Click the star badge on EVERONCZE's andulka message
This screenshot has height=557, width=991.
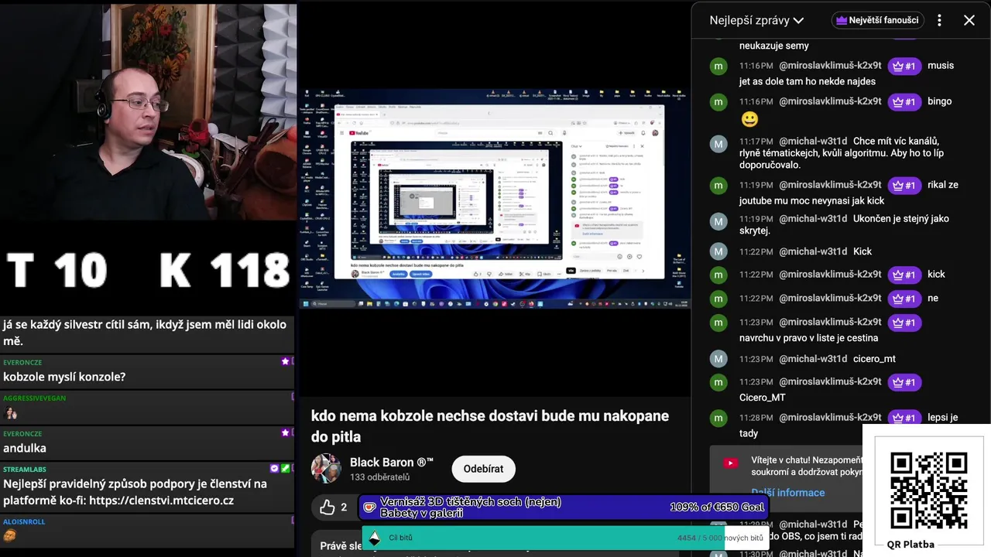tap(285, 432)
